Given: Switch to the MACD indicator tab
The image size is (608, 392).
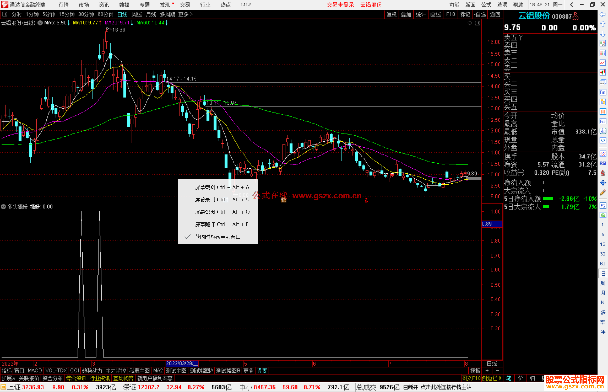Looking at the screenshot, I should tap(35, 371).
